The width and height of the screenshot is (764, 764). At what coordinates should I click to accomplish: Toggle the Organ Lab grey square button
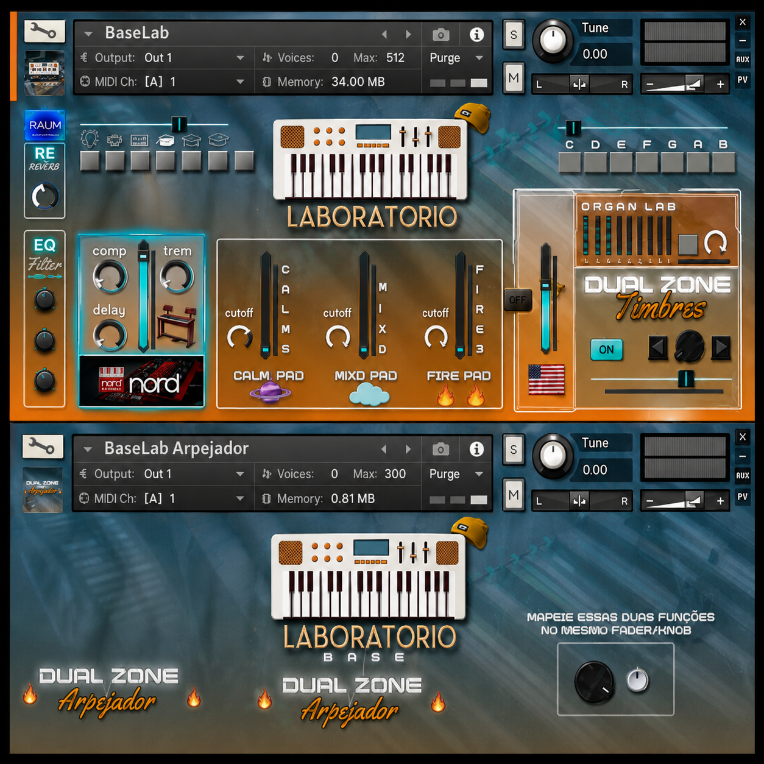688,244
